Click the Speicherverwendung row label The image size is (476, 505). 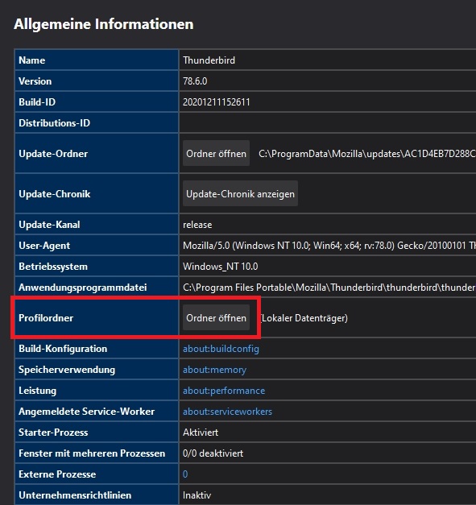(x=67, y=370)
